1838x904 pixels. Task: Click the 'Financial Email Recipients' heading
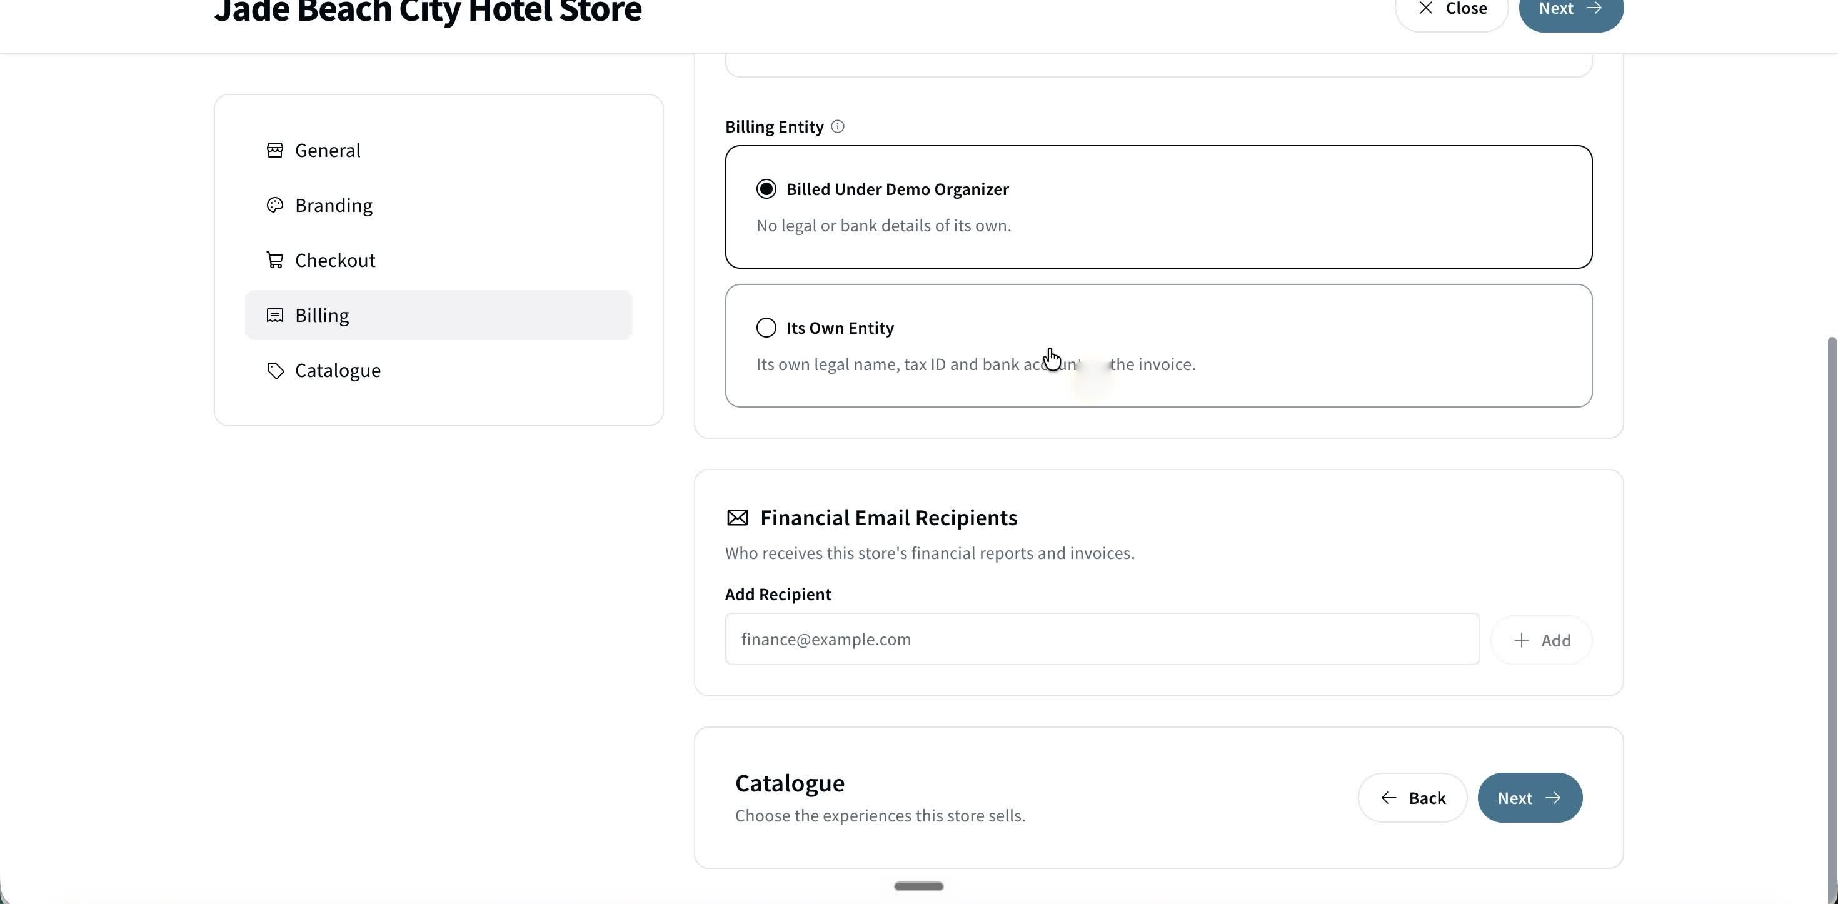tap(888, 518)
